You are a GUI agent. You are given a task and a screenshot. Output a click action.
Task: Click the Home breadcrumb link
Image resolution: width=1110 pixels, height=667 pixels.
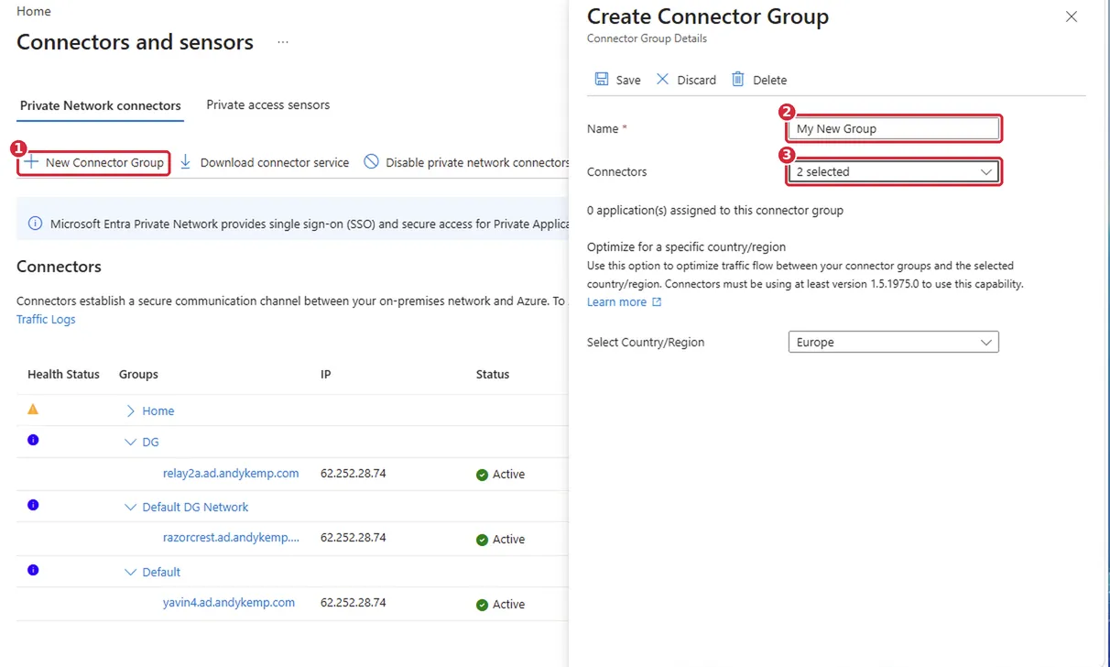[34, 12]
